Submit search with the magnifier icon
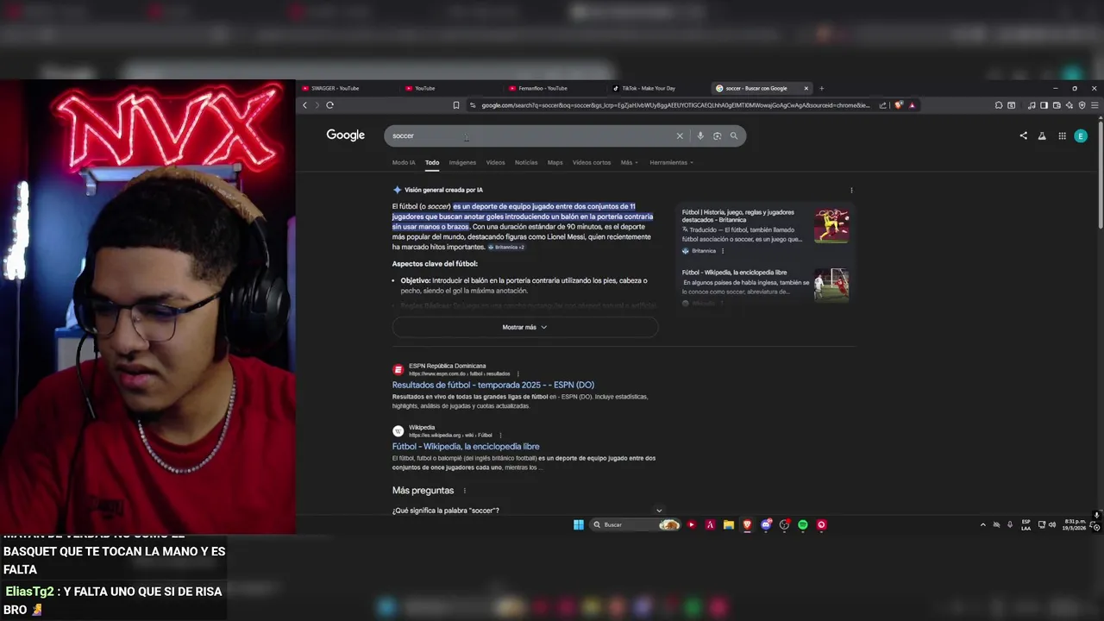This screenshot has height=621, width=1104. coord(734,135)
